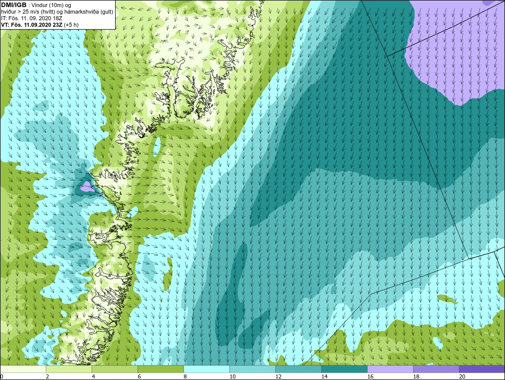Click the 18–20 m/s purple legend swatch
This screenshot has width=505, height=380.
[x=436, y=369]
